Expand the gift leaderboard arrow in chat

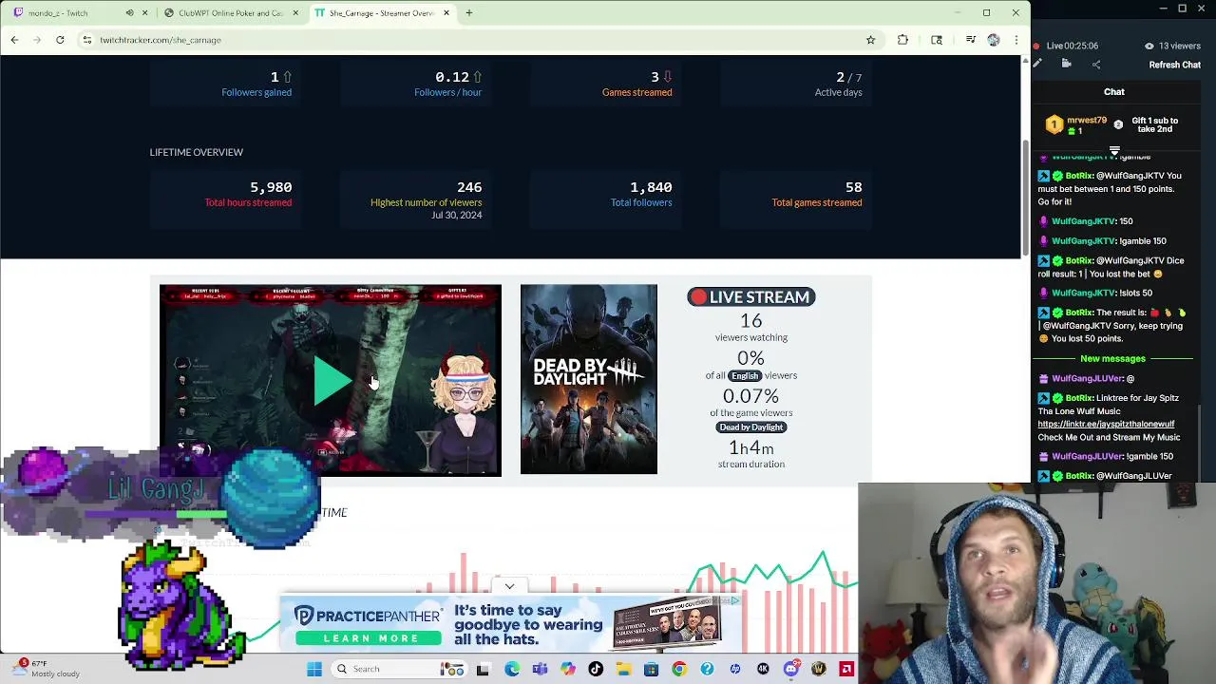(x=1114, y=151)
